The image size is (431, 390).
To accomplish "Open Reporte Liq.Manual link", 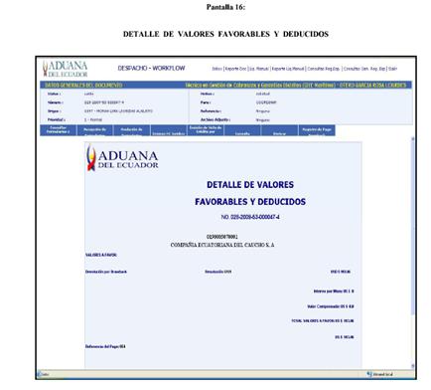I will click(x=288, y=69).
